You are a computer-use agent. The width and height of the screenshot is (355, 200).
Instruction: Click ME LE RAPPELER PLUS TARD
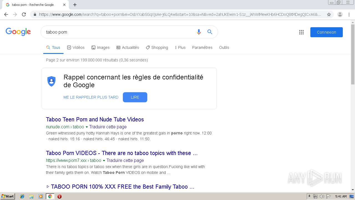tap(91, 97)
